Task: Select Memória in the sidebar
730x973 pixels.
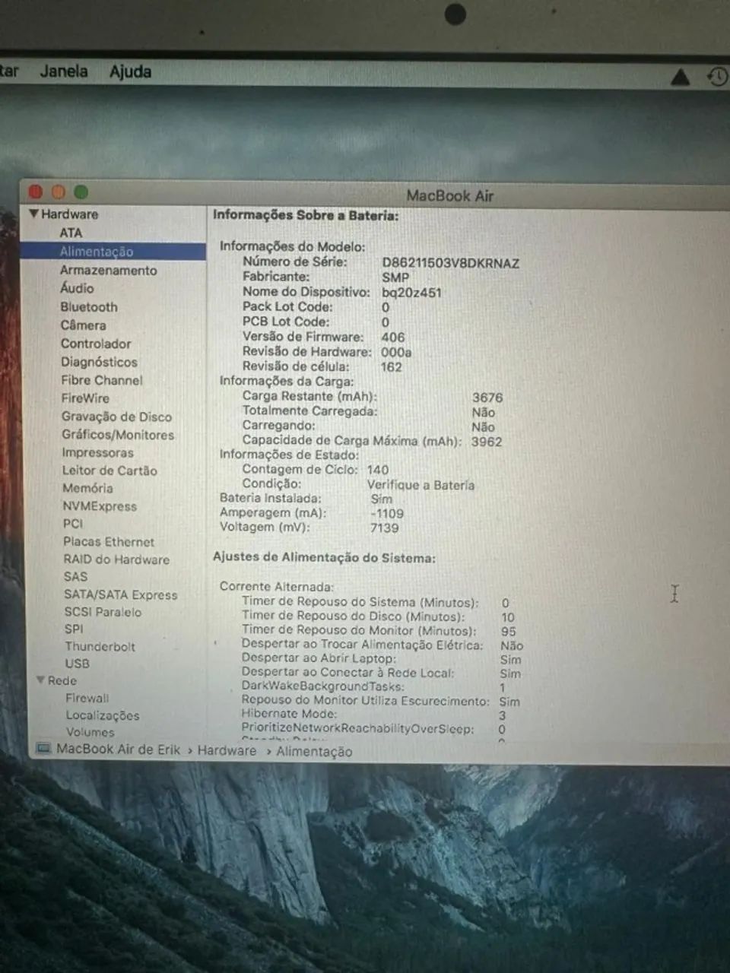Action: pyautogui.click(x=87, y=488)
